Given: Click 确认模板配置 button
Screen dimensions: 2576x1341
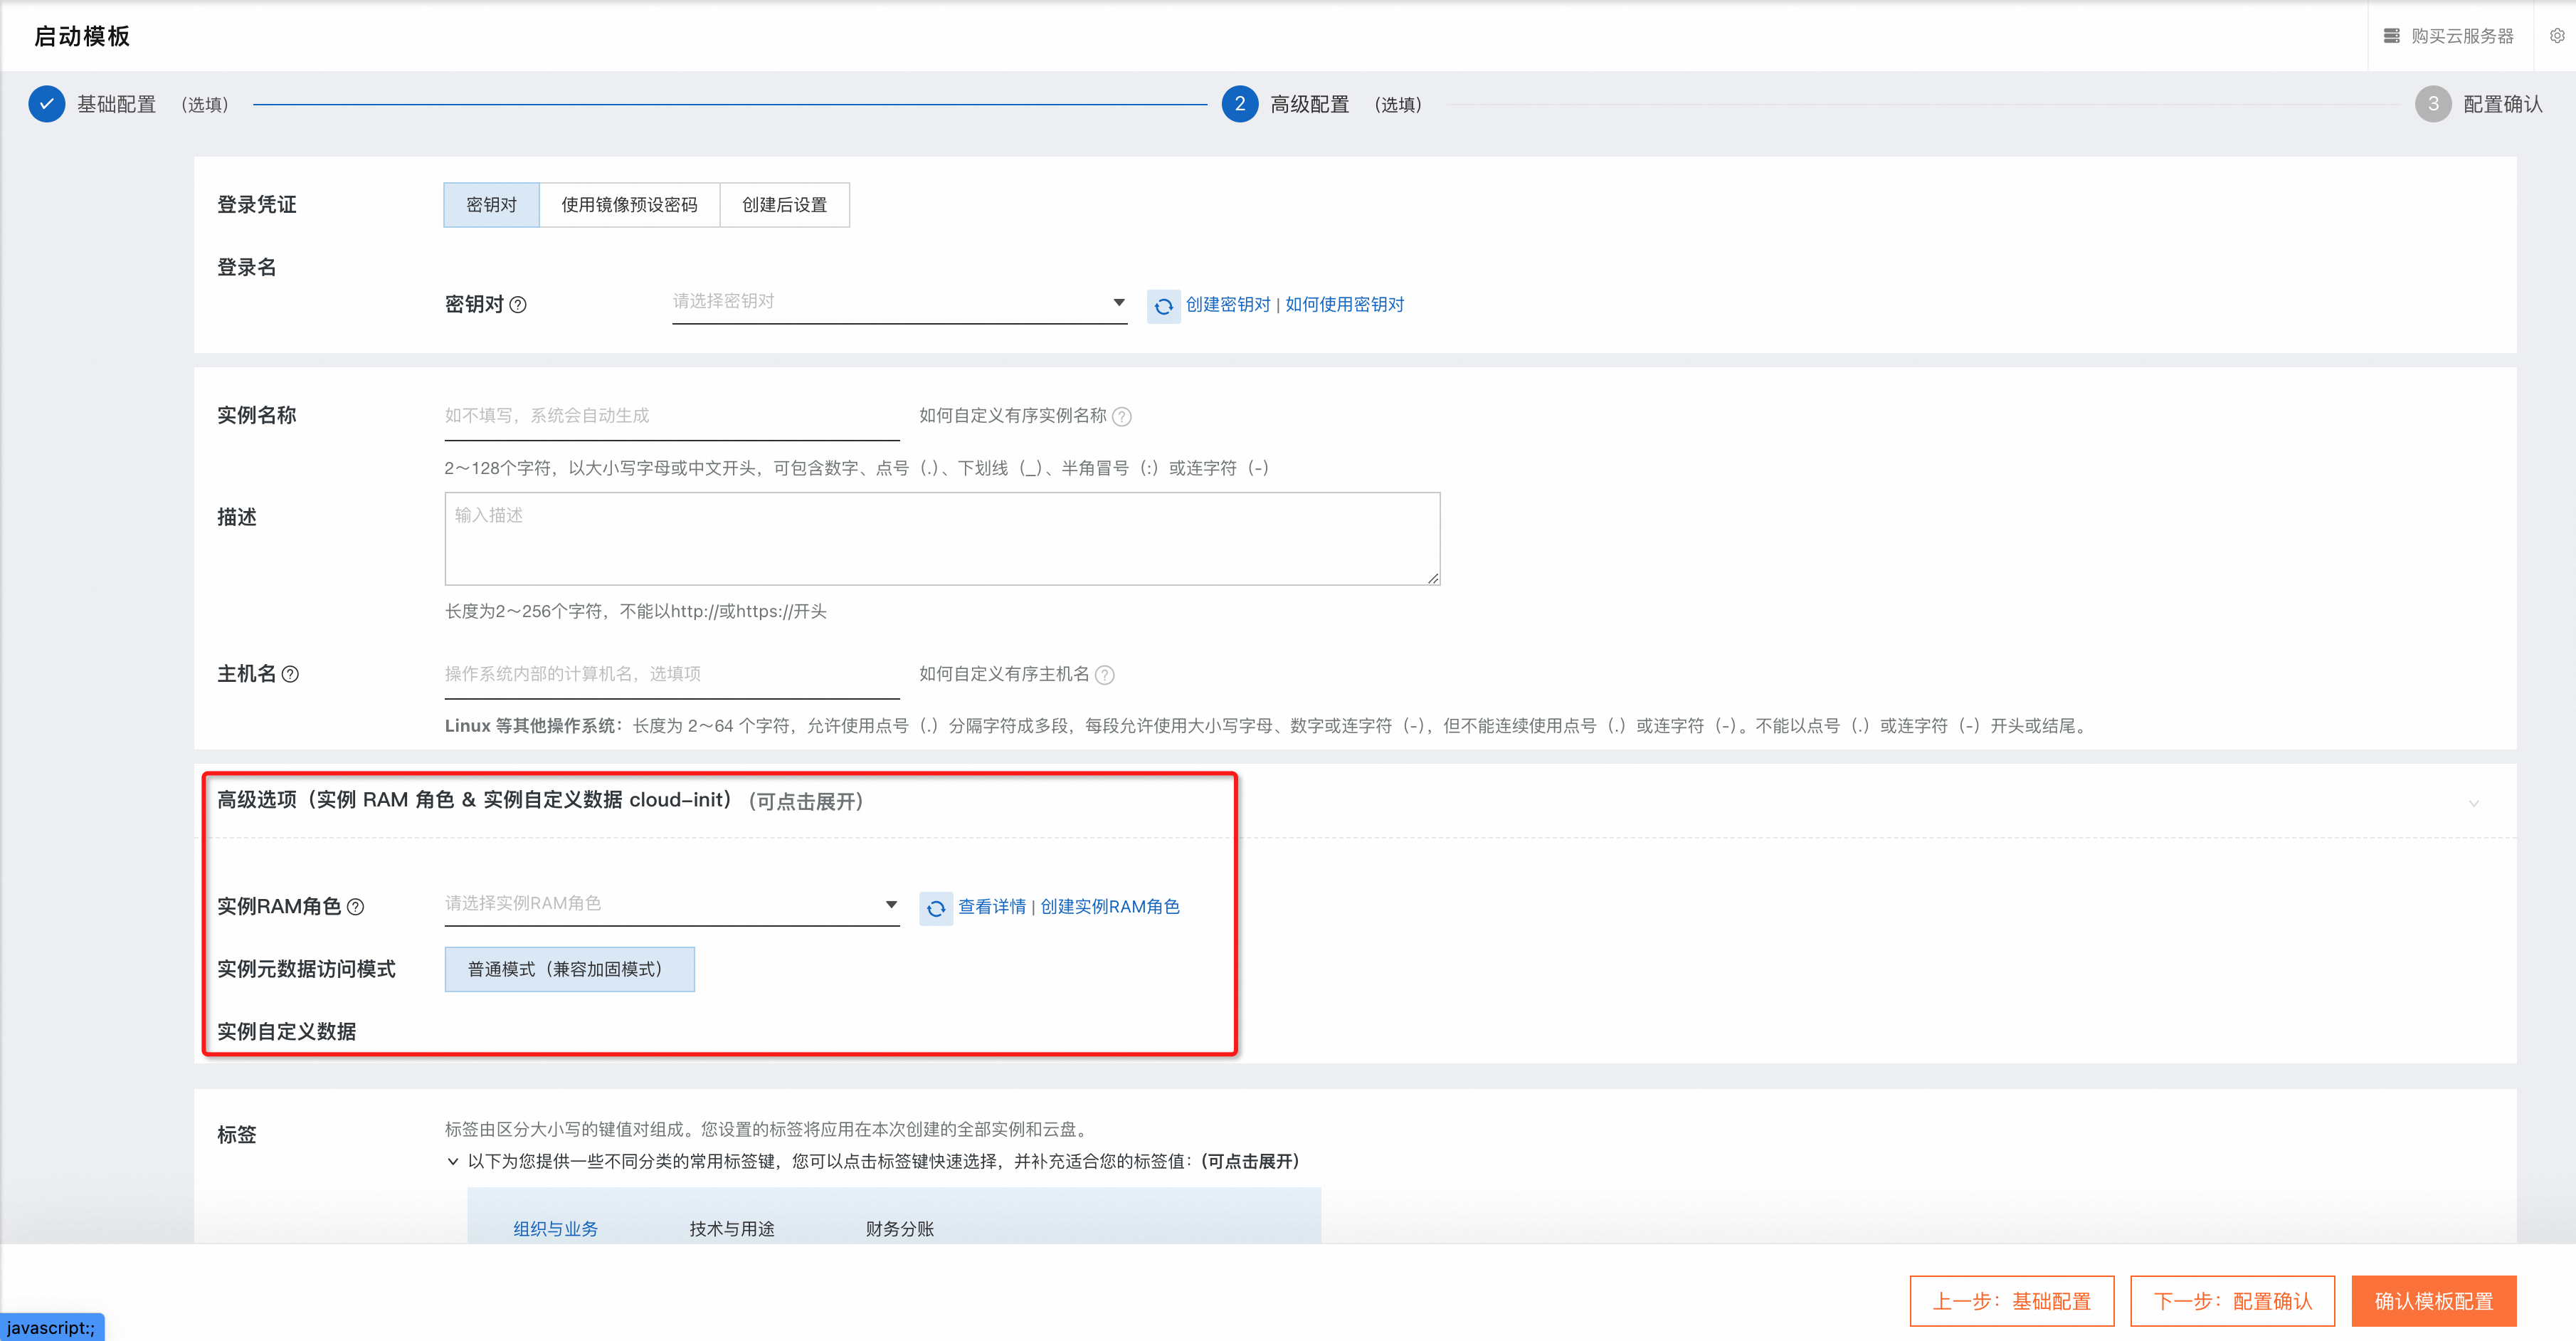Looking at the screenshot, I should (x=2433, y=1300).
